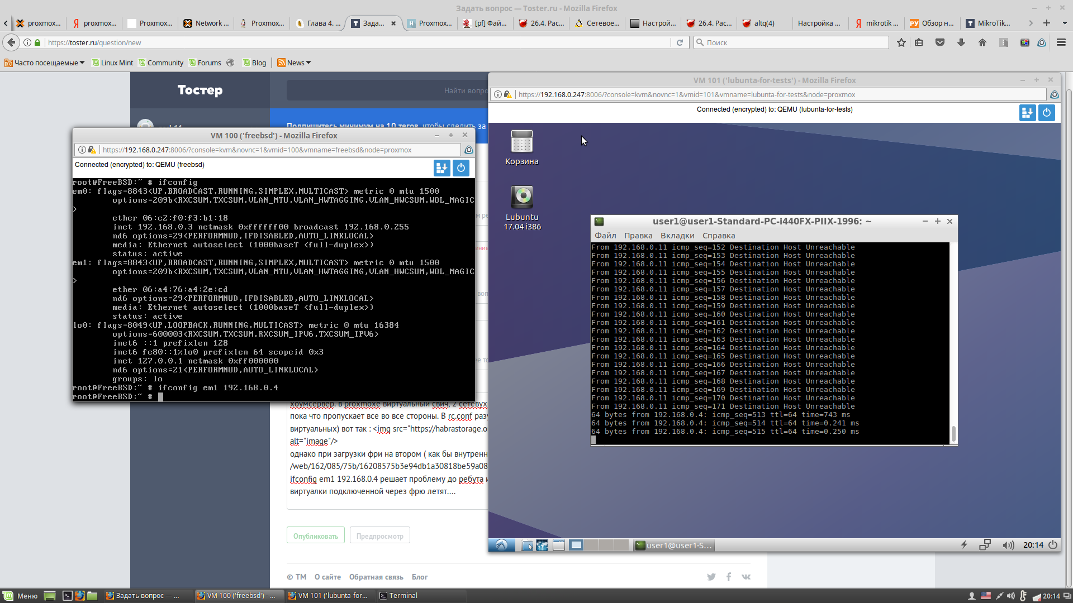1073x603 pixels.
Task: Open 'Файл' menu in Lubuntu terminal
Action: click(605, 236)
